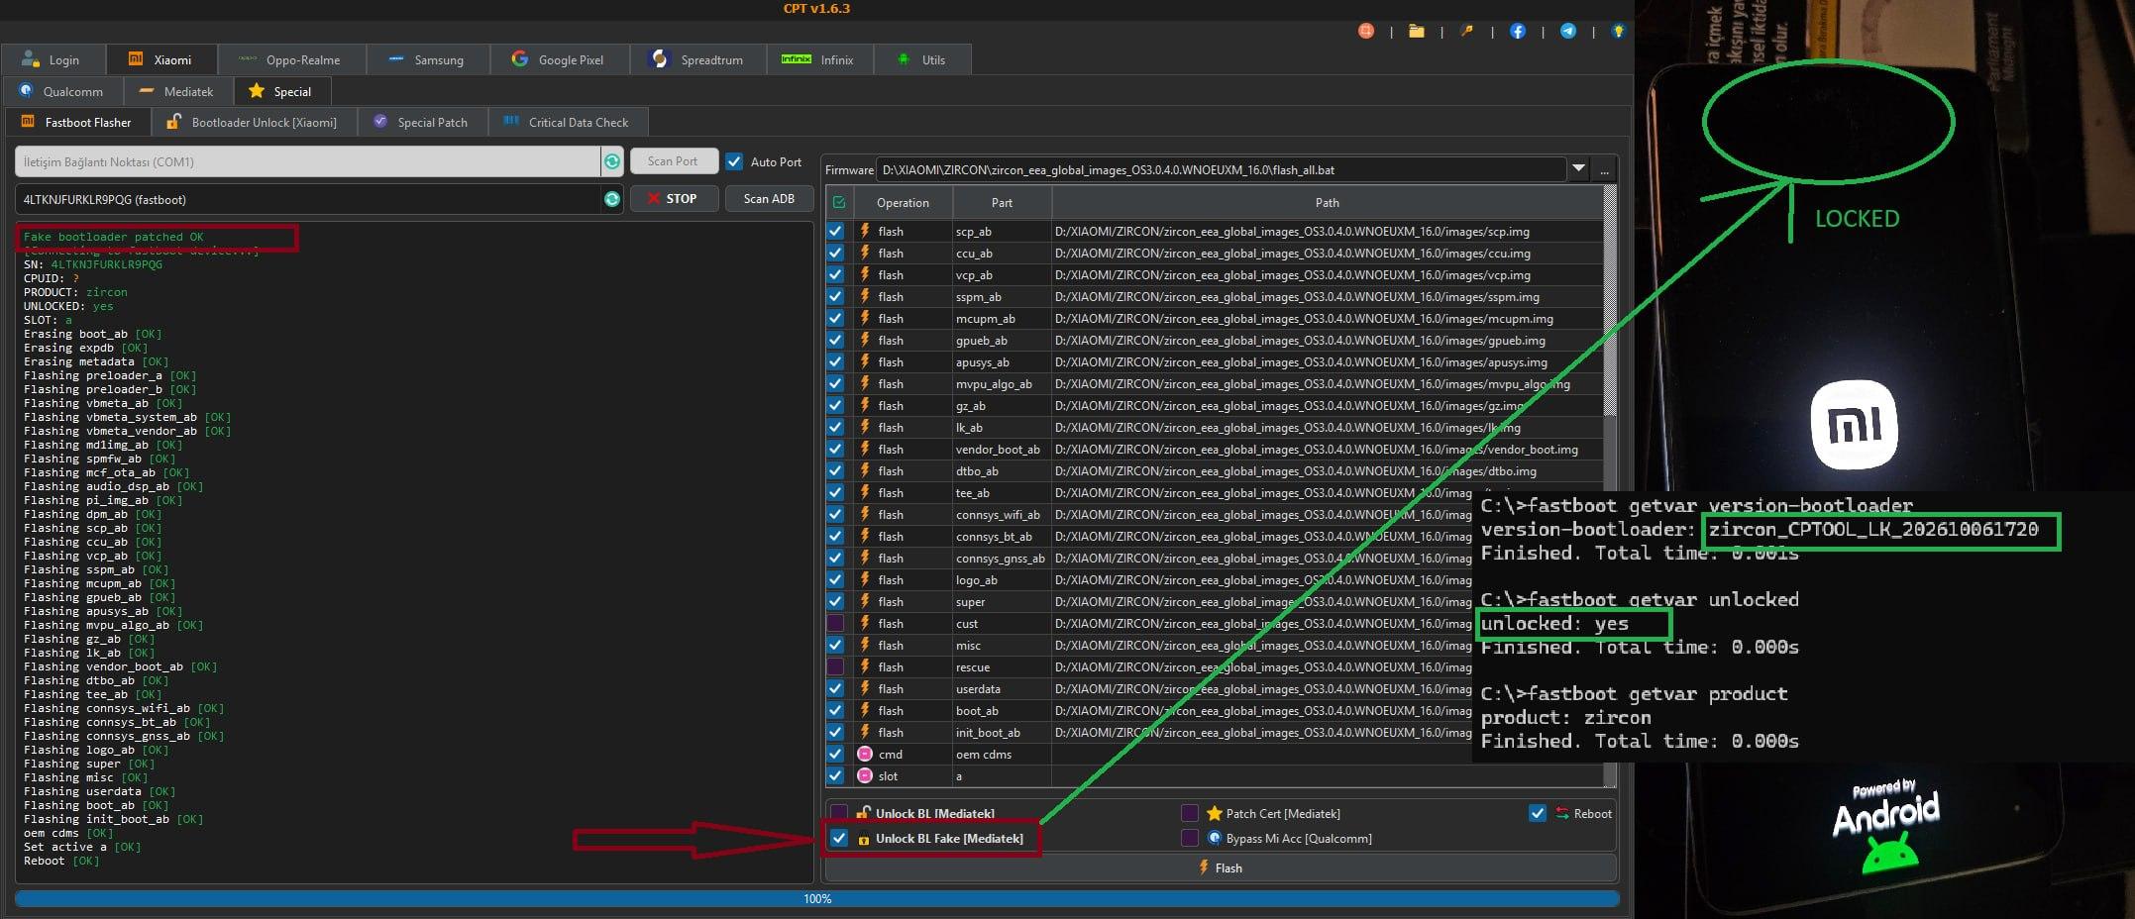Viewport: 2135px width, 919px height.
Task: Click the Flash button
Action: point(1221,868)
